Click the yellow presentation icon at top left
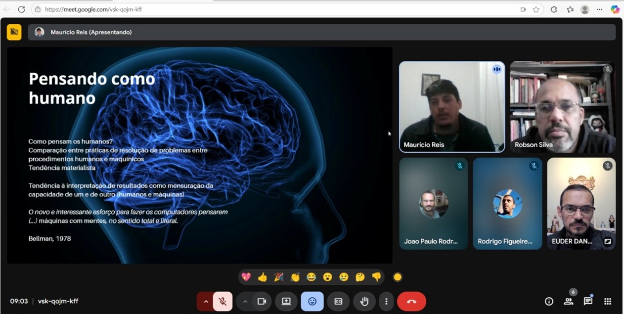Screen dimensions: 624x314 14,32
